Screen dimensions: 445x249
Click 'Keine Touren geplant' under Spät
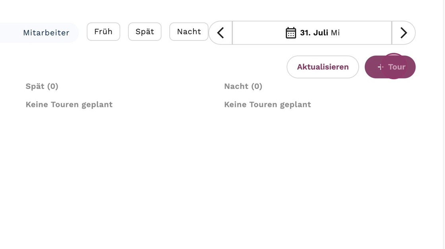tap(69, 105)
